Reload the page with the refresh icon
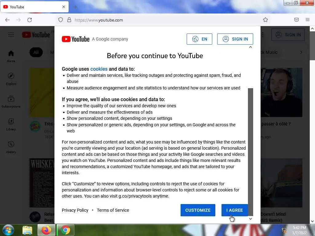 pos(30,20)
